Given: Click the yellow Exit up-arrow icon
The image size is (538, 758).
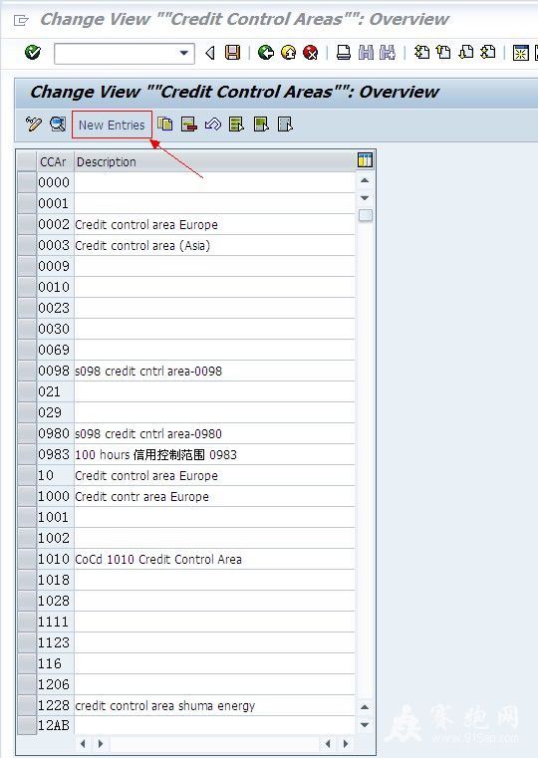Looking at the screenshot, I should [x=289, y=52].
